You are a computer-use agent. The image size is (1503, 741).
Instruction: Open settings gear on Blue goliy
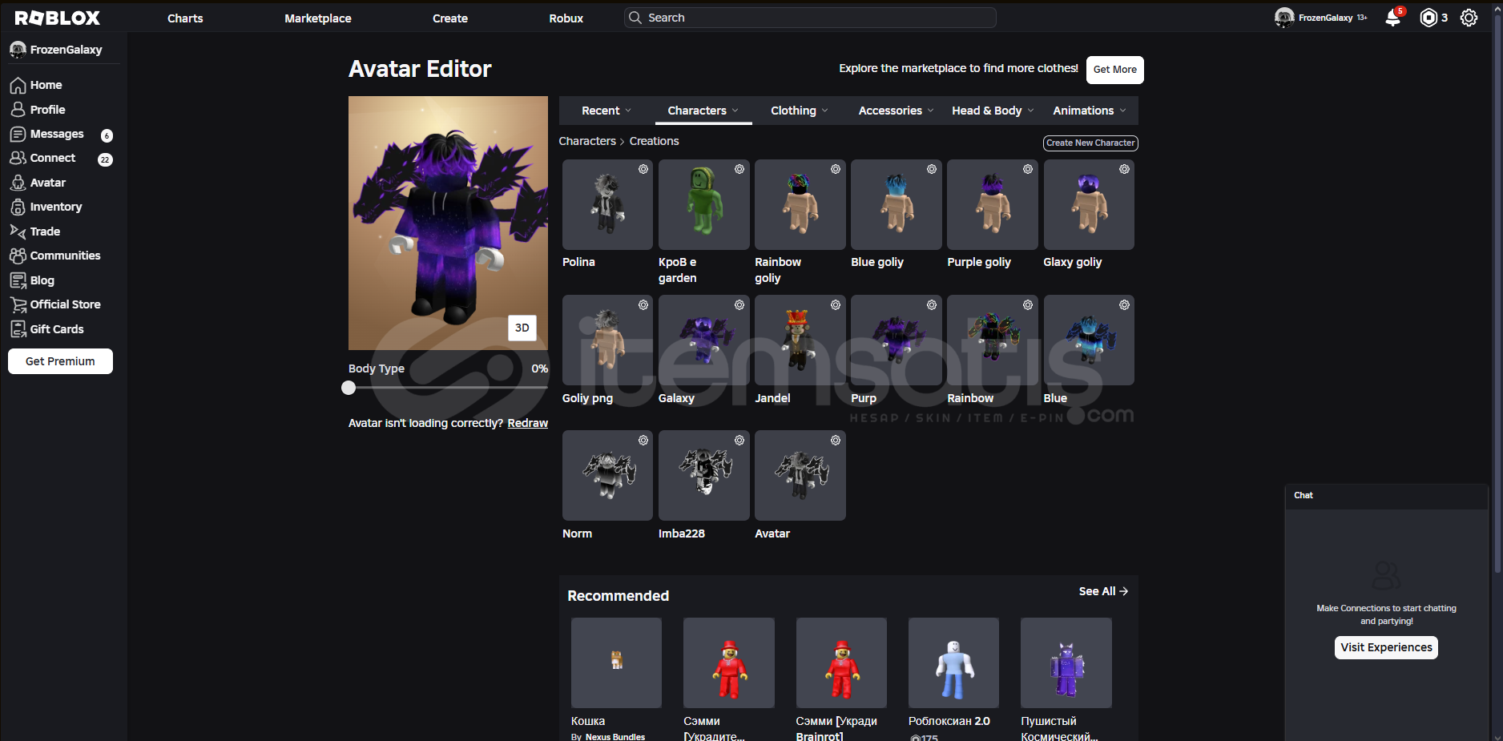[932, 169]
